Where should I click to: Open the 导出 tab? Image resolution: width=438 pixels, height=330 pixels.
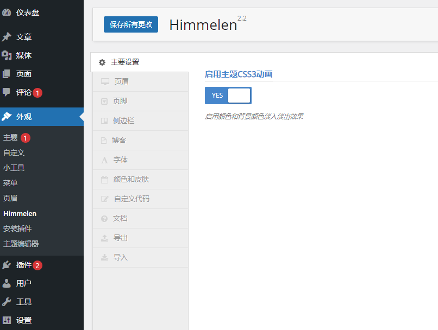140,238
